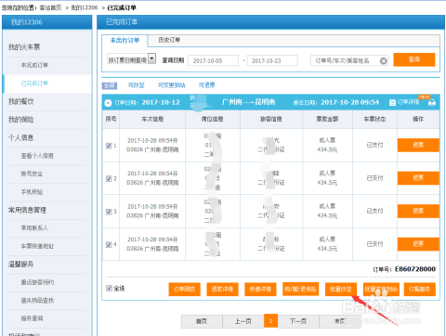Image resolution: width=446 pixels, height=336 pixels.
Task: Click the 广州南—昆明南 route header text
Action: click(248, 102)
